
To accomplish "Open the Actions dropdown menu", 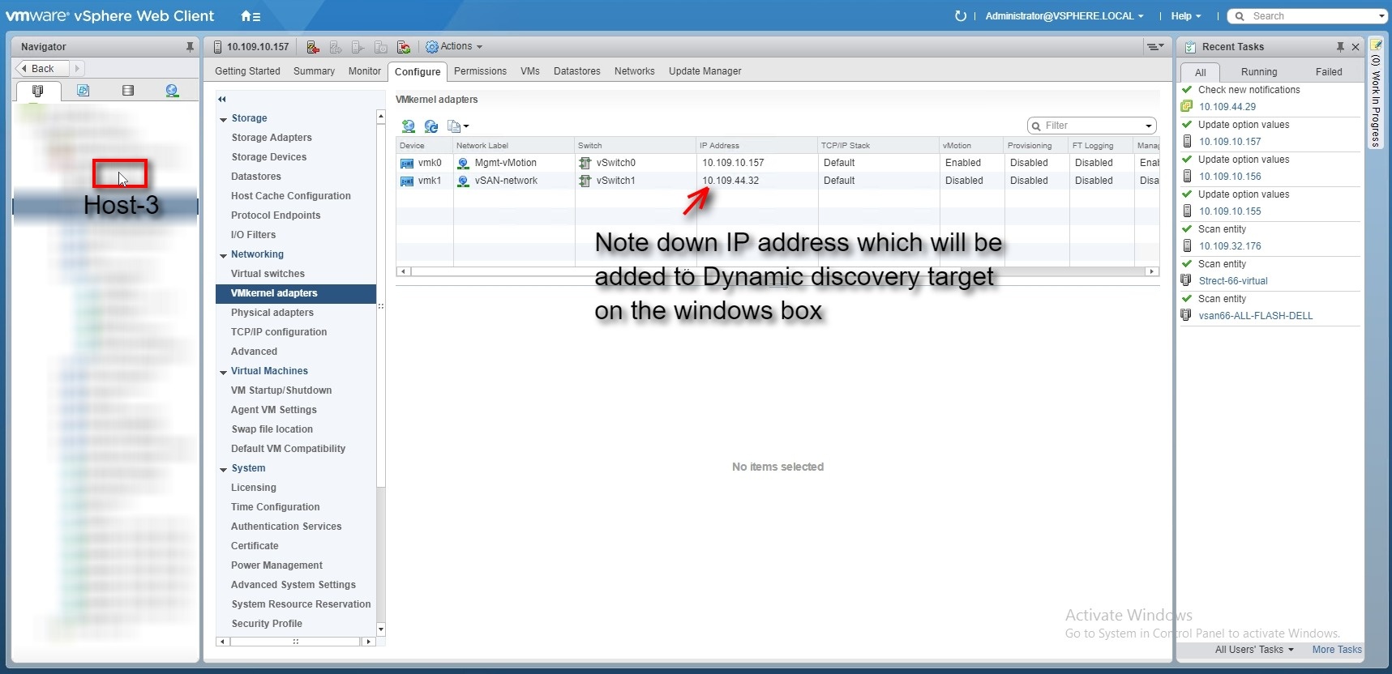I will [454, 47].
